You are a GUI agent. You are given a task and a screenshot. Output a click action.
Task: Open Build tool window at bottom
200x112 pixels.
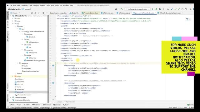[66, 105]
